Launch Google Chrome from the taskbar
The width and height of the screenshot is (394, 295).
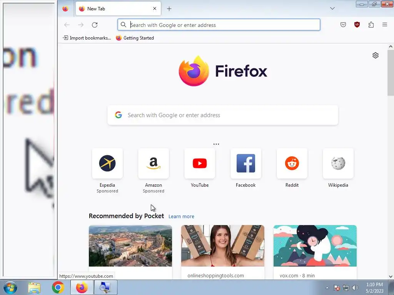[x=58, y=287]
